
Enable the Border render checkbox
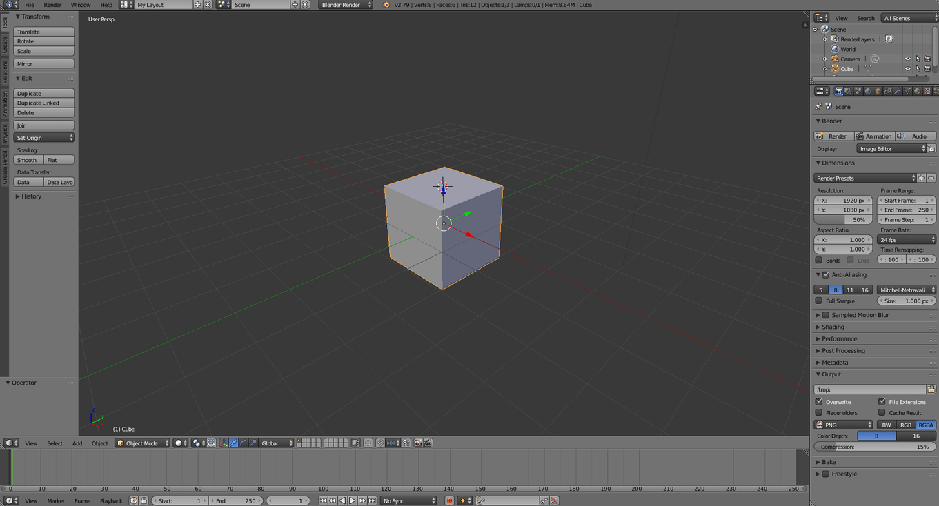point(820,260)
